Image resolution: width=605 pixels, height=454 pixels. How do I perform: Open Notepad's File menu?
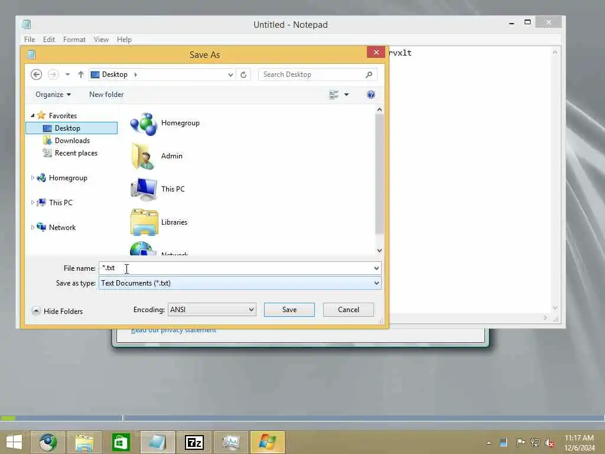click(x=30, y=40)
